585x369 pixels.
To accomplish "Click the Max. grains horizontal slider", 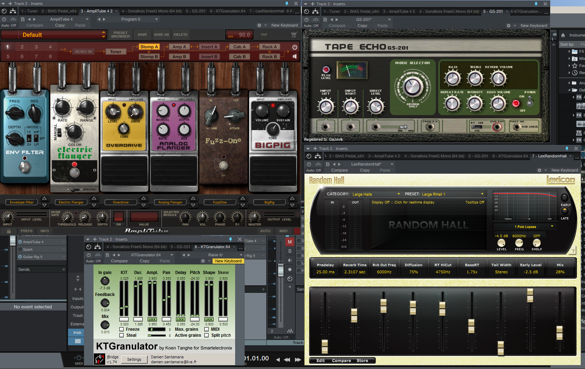I will (x=156, y=329).
